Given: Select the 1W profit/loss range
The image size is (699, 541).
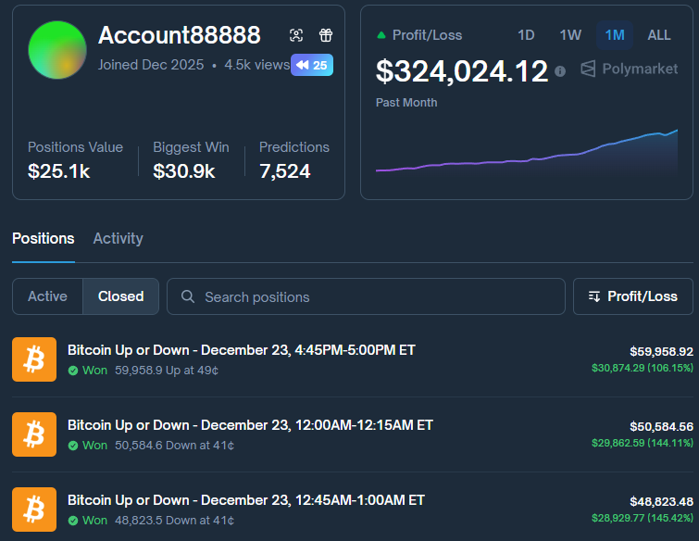Looking at the screenshot, I should point(570,35).
